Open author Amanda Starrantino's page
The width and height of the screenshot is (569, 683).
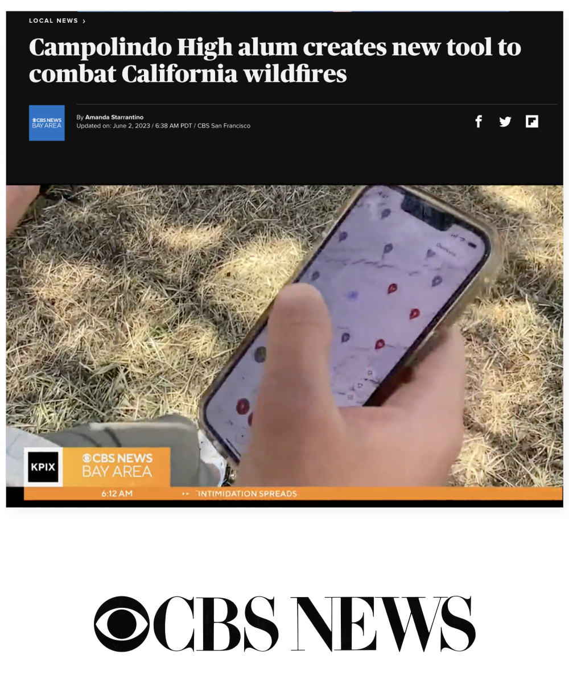click(114, 117)
